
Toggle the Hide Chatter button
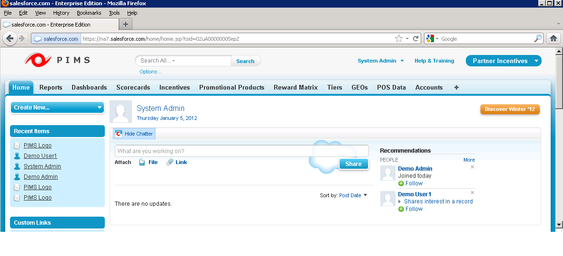click(x=134, y=134)
